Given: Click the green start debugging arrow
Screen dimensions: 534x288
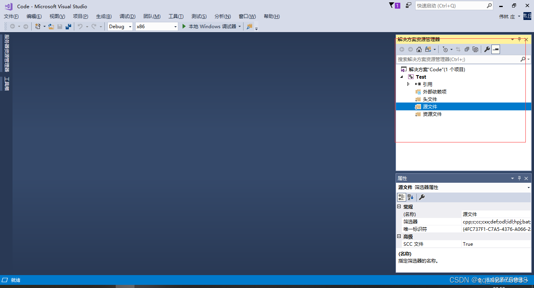Looking at the screenshot, I should point(184,26).
